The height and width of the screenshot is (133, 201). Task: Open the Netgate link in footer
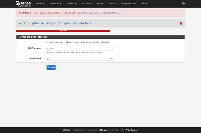(104, 130)
